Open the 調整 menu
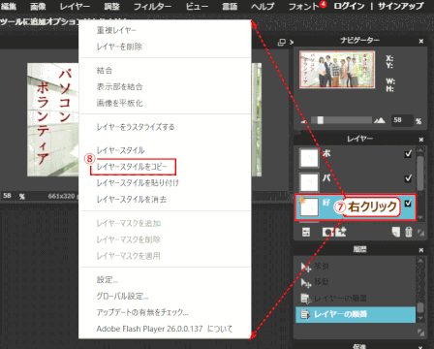The image size is (434, 349). point(111,6)
